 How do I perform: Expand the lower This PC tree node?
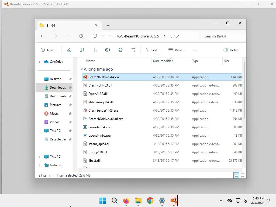point(39,157)
